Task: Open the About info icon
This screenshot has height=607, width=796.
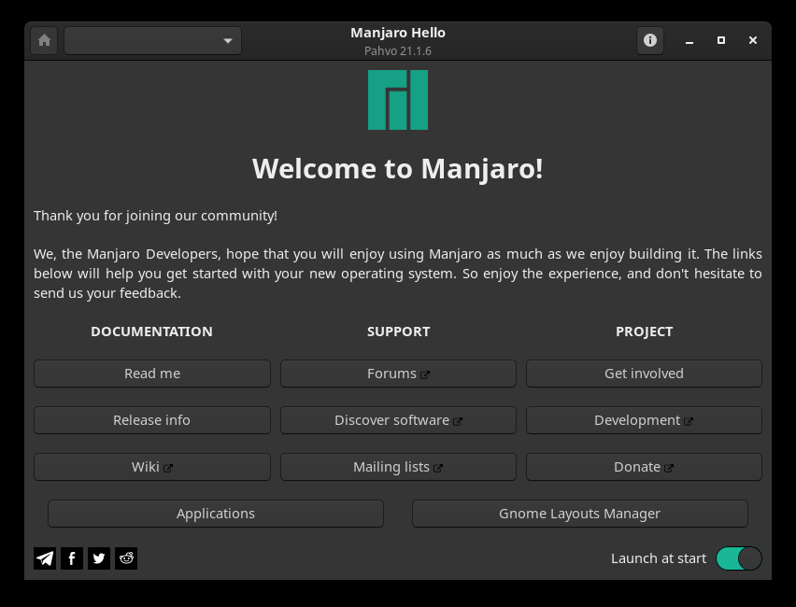Action: (650, 40)
